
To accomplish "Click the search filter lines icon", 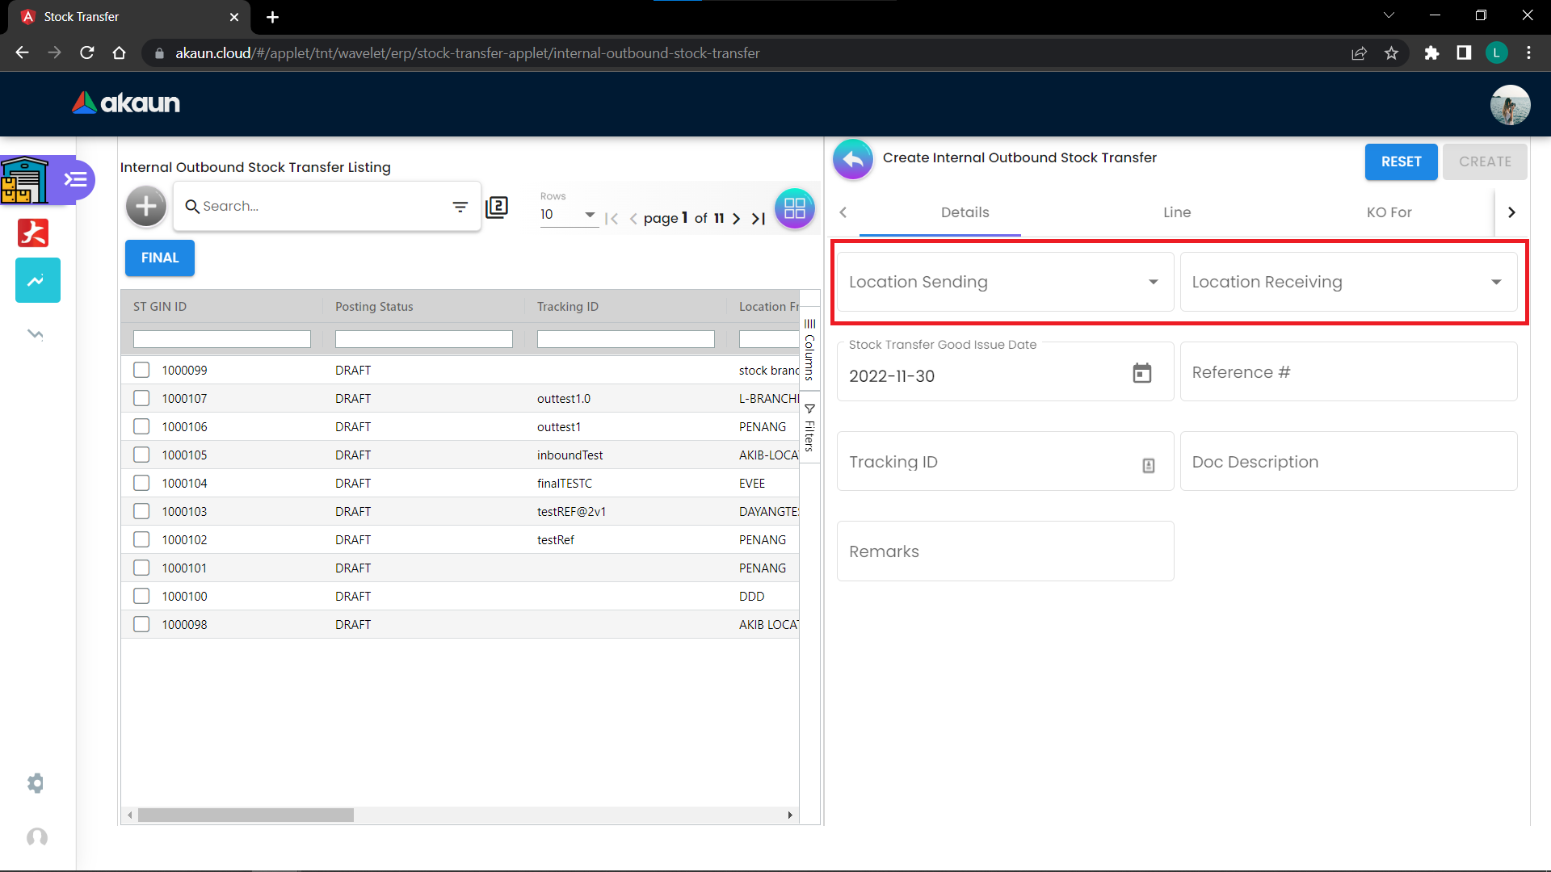I will click(x=460, y=207).
